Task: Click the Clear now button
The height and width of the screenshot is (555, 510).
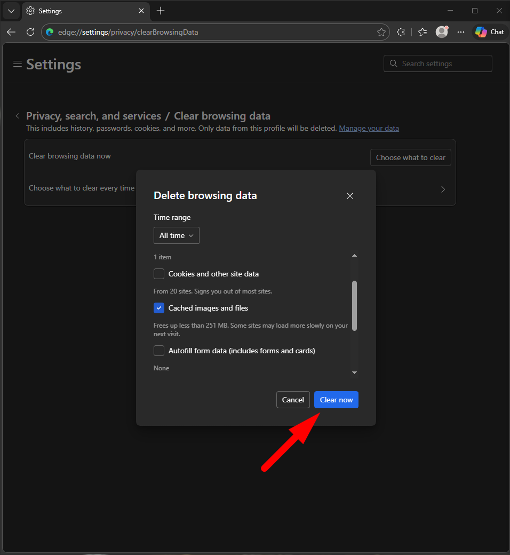Action: pos(336,400)
